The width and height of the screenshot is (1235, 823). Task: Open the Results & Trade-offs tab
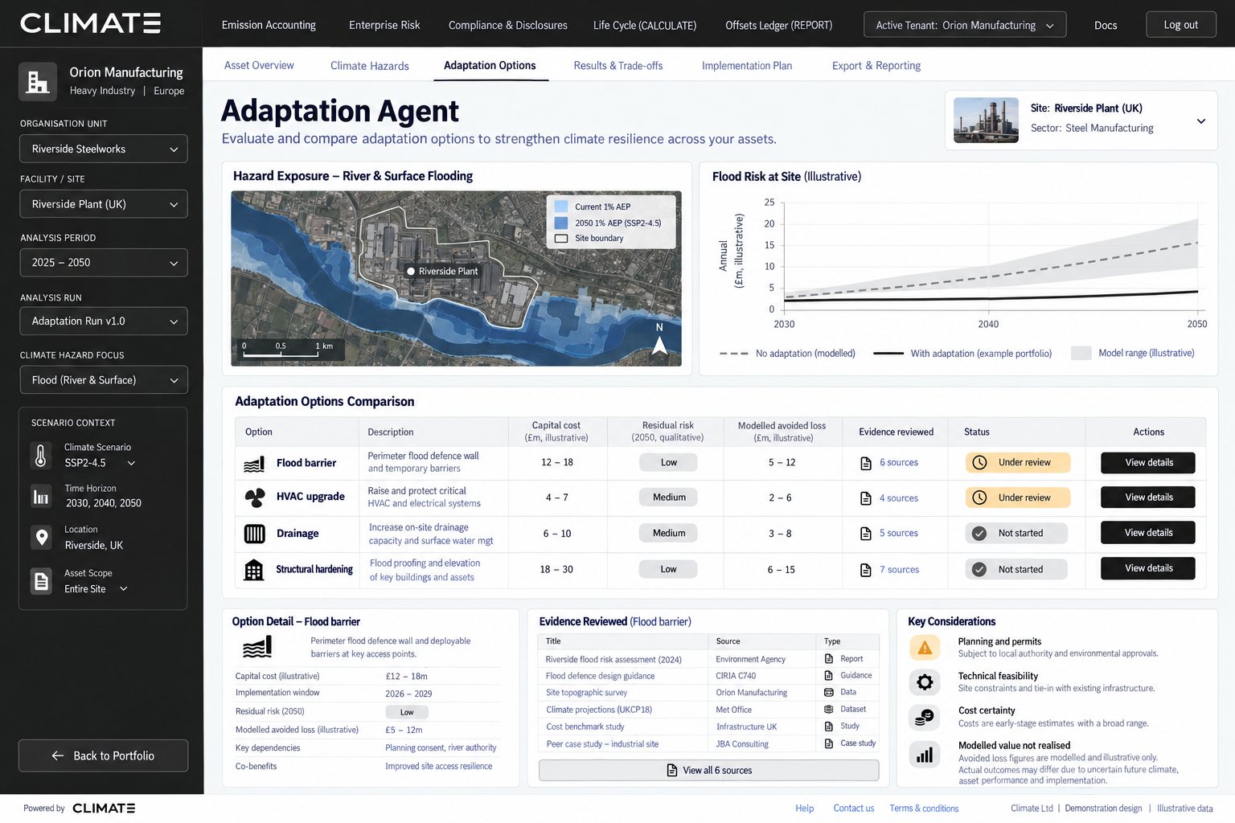click(x=618, y=66)
